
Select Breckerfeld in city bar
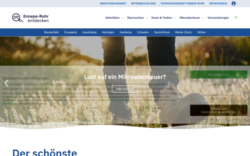pyautogui.click(x=51, y=32)
